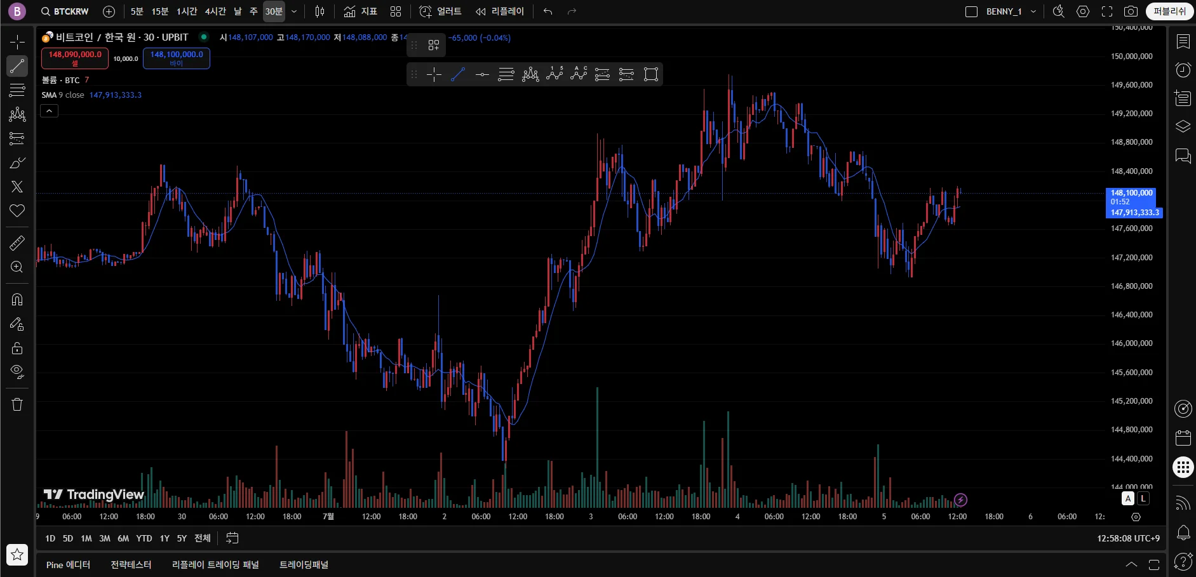Start 리플레이 bar replay
This screenshot has height=577, width=1196.
point(500,11)
